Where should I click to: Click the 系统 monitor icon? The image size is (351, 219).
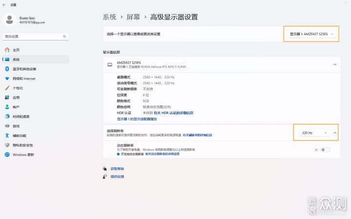click(7, 60)
